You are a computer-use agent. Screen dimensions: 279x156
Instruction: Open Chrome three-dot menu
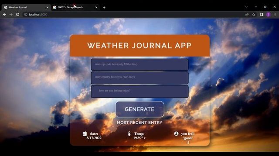275,14
